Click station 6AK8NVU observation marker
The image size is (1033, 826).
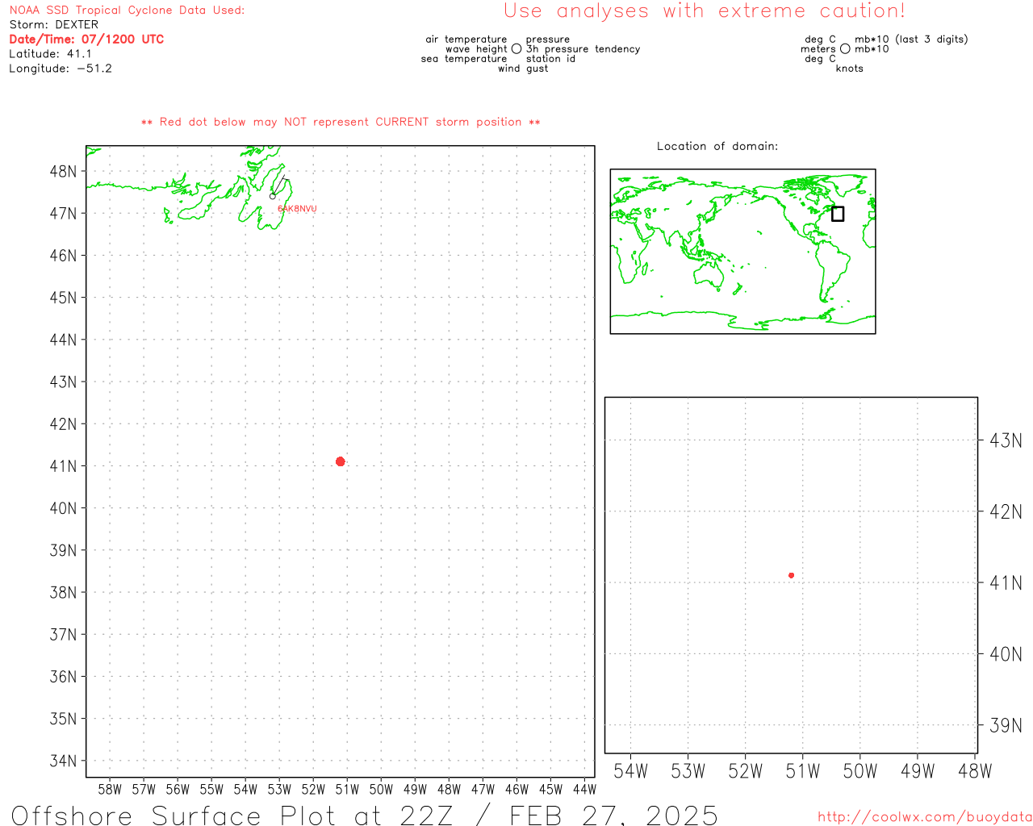[273, 196]
